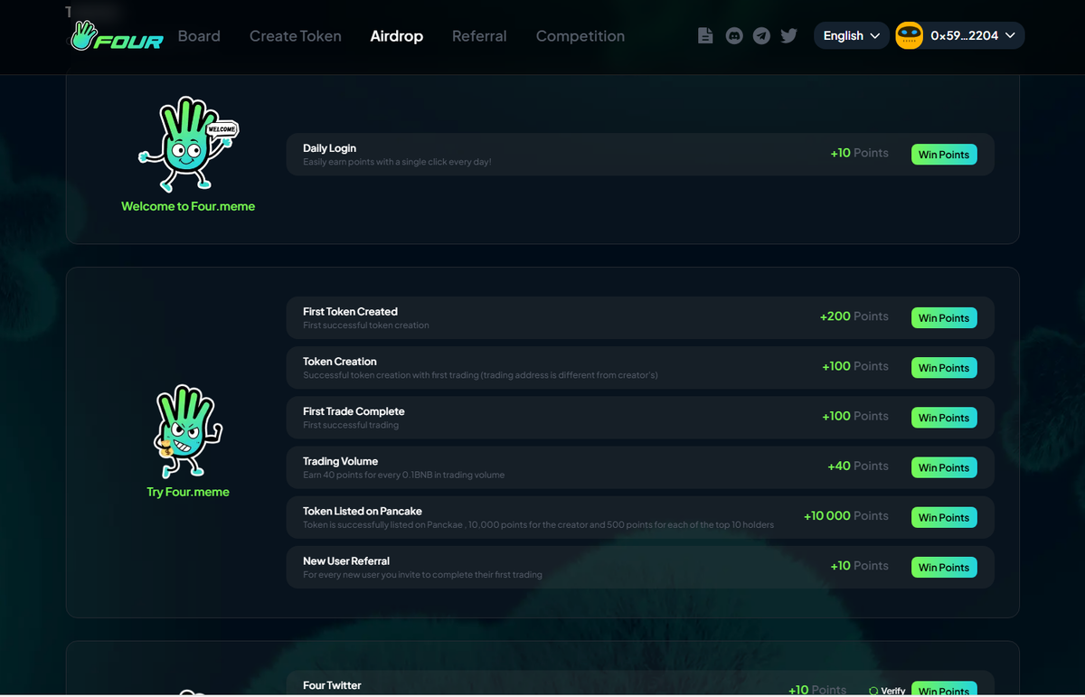Click the Try Four.meme caption
The width and height of the screenshot is (1085, 697).
click(x=188, y=492)
